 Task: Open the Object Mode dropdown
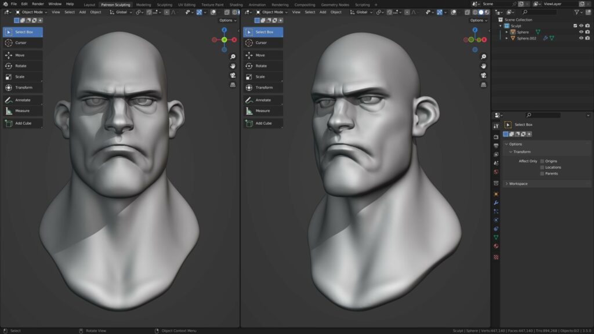32,12
